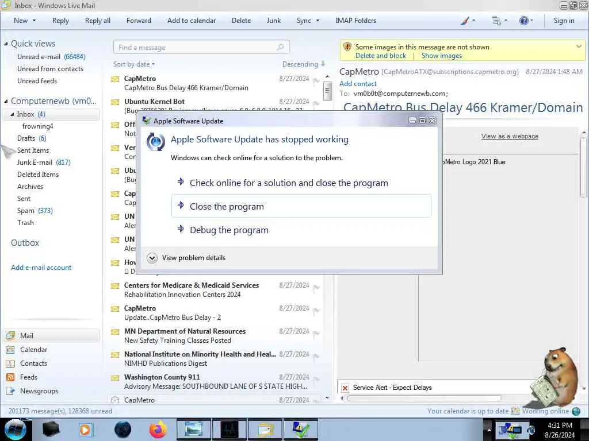Open the frowning4 subfolder

point(37,126)
